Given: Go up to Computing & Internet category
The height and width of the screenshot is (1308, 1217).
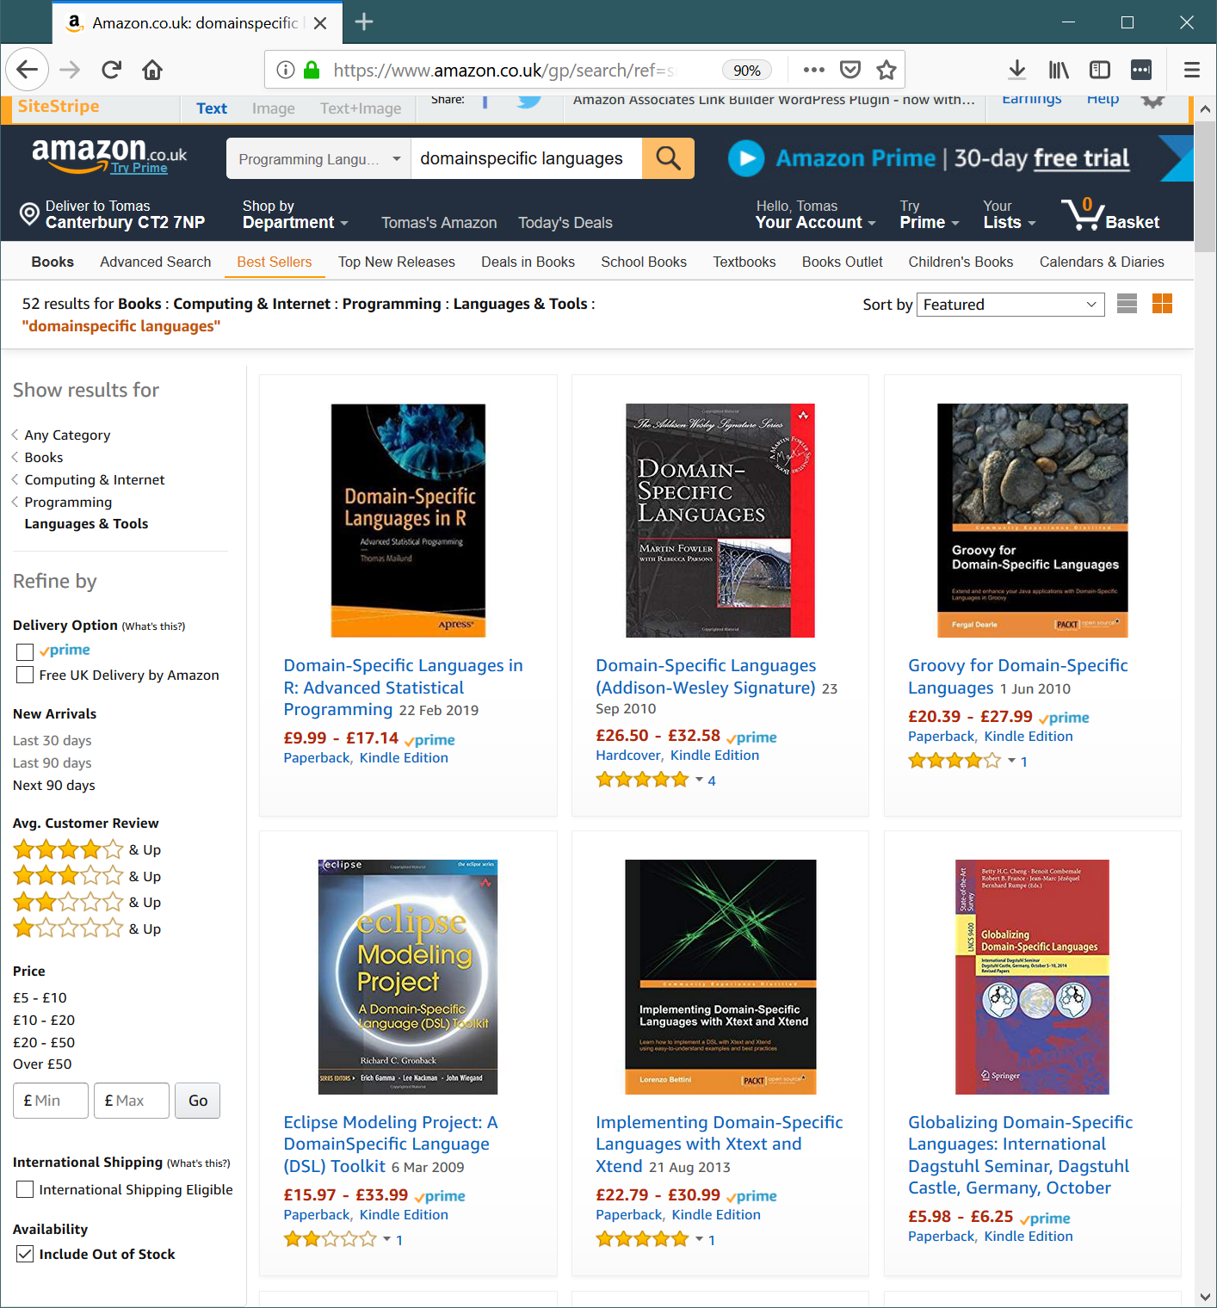Looking at the screenshot, I should point(95,479).
